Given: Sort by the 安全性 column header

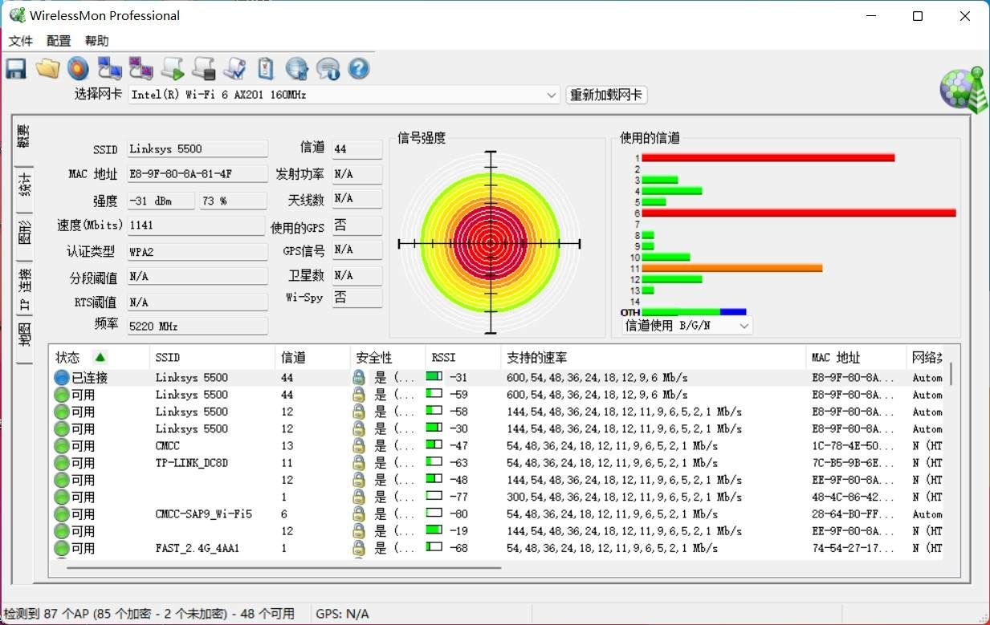Looking at the screenshot, I should pos(388,357).
